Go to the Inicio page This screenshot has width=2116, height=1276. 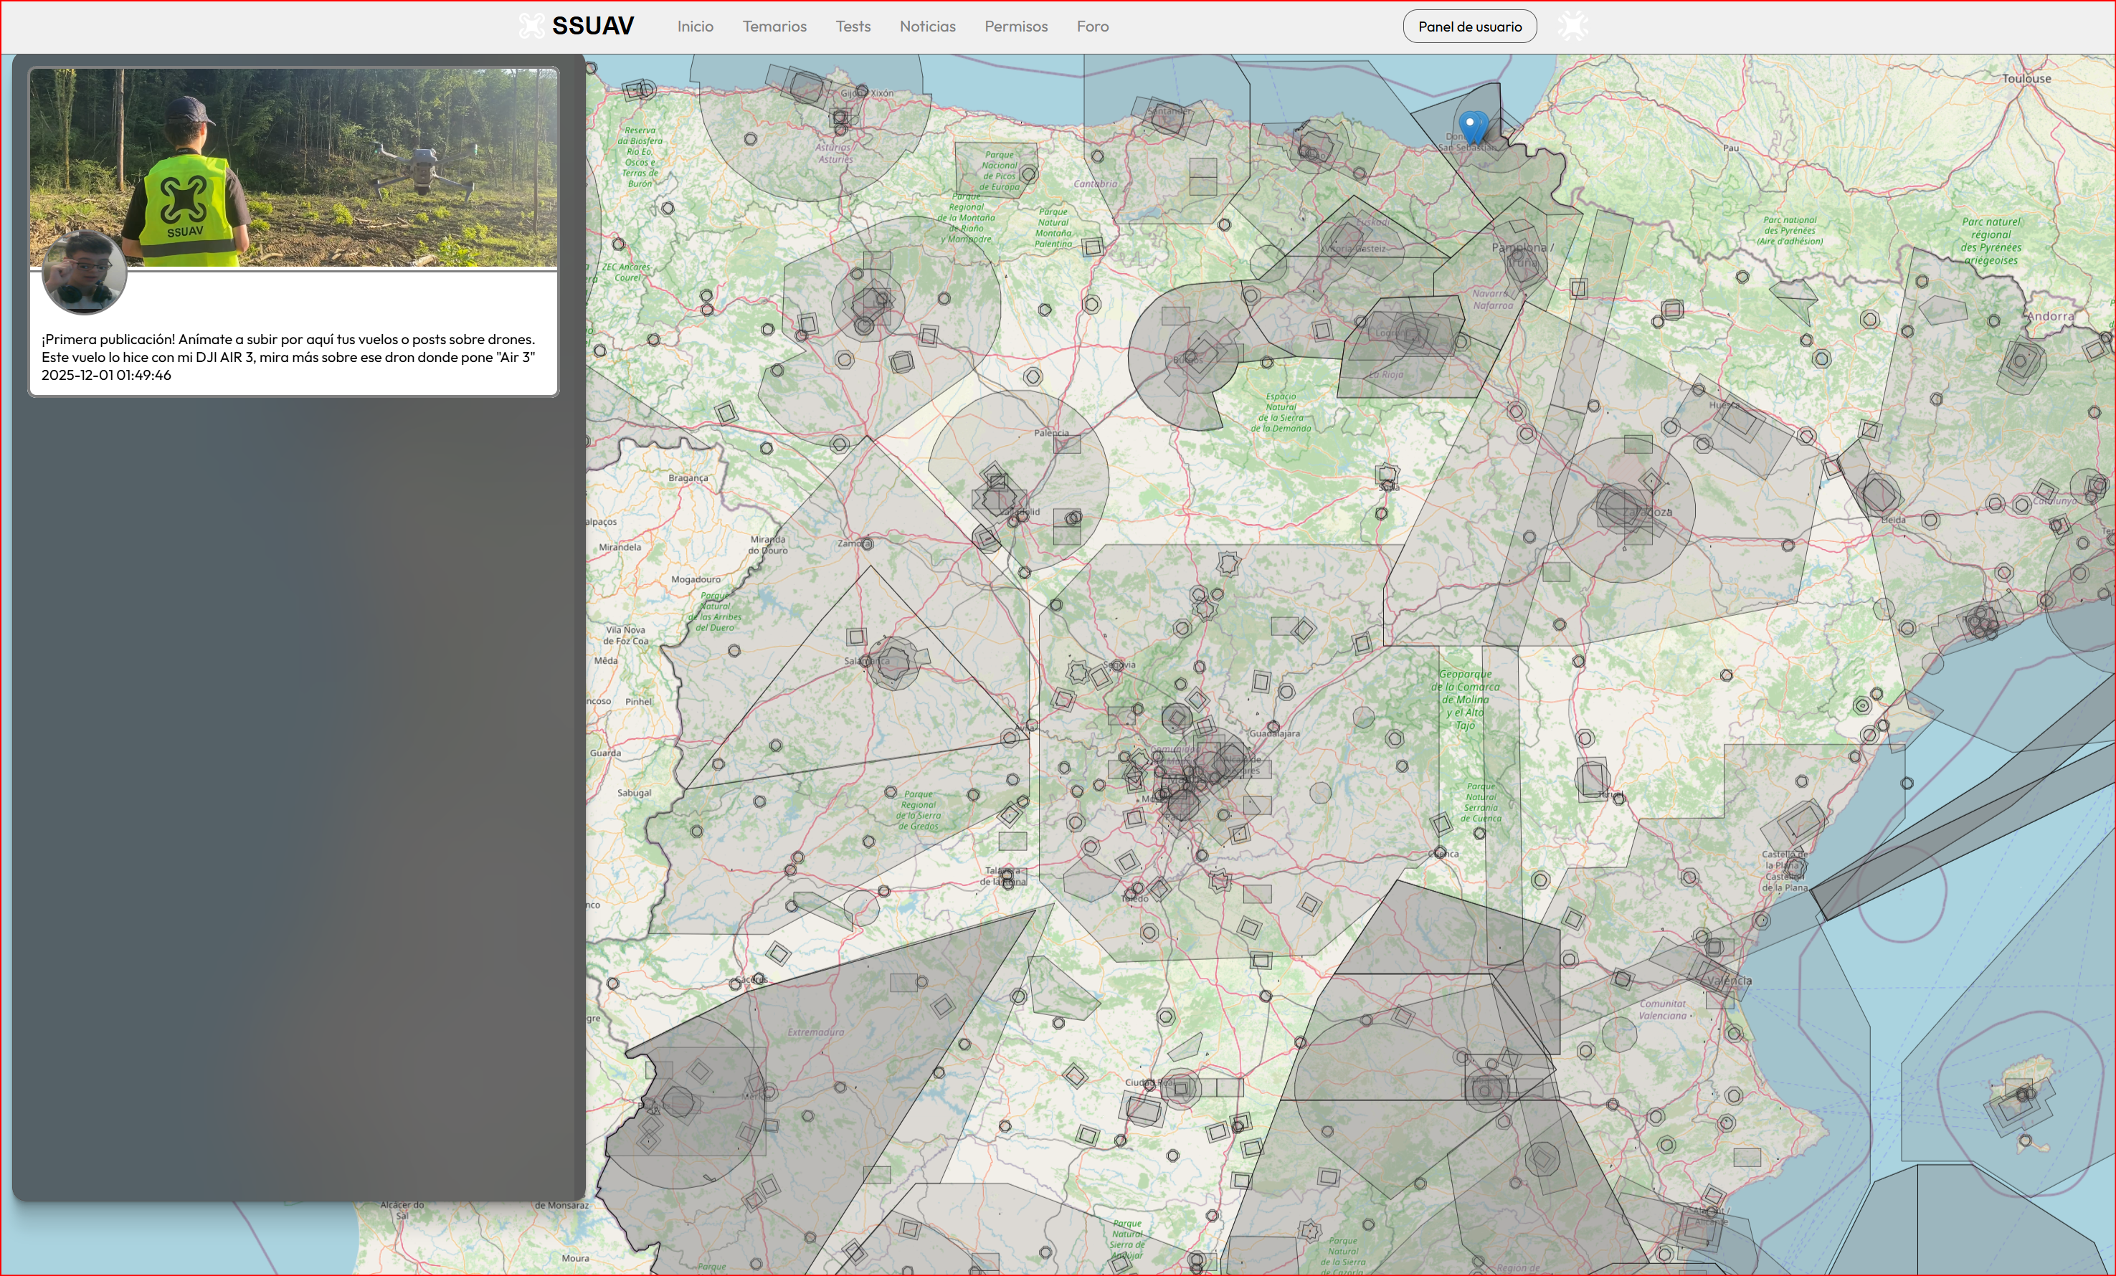pyautogui.click(x=695, y=27)
